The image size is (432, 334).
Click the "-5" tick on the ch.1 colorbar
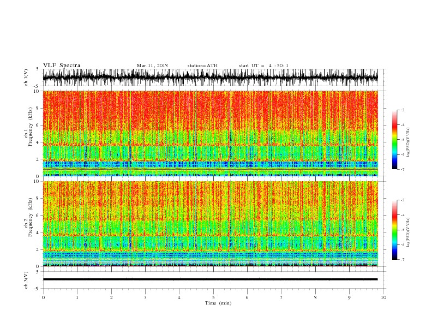tap(402, 140)
